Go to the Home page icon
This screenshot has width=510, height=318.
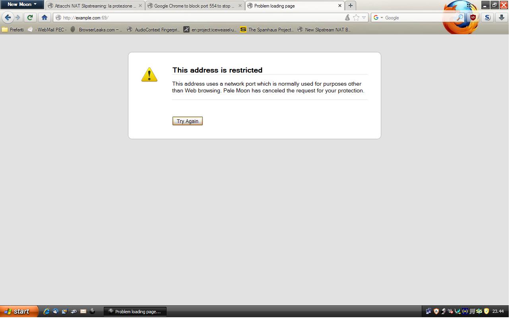click(x=45, y=17)
